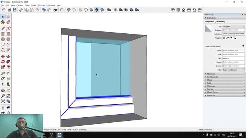Toggle the Lock icon in Toggles

[228, 38]
